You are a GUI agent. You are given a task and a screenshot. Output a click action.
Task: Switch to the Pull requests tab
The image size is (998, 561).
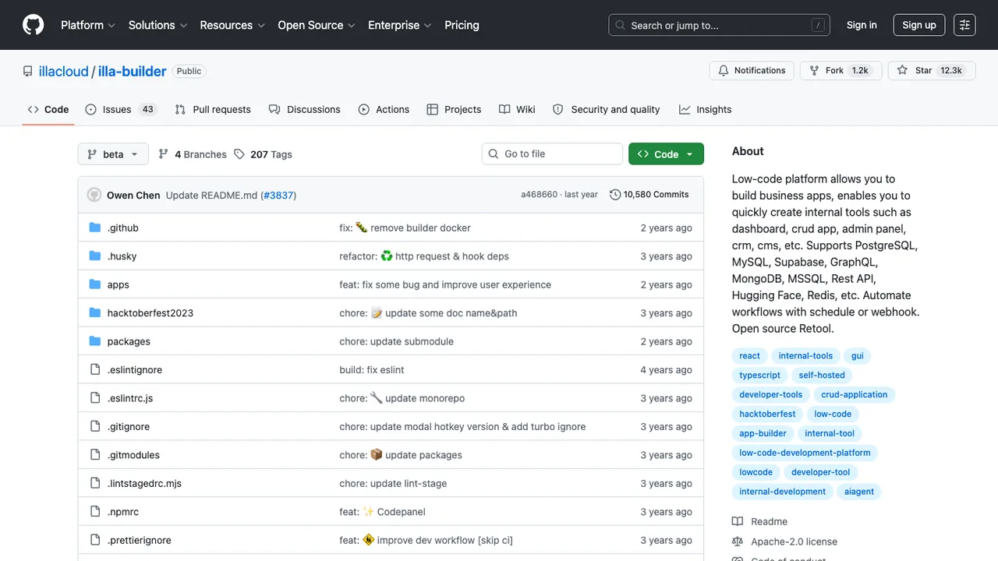[x=213, y=109]
